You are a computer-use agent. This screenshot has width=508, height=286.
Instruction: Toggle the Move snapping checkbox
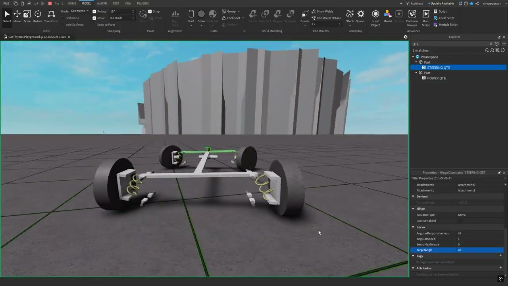pos(94,18)
